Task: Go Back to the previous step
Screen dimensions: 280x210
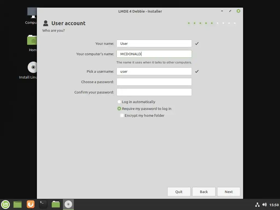Action: (204, 192)
